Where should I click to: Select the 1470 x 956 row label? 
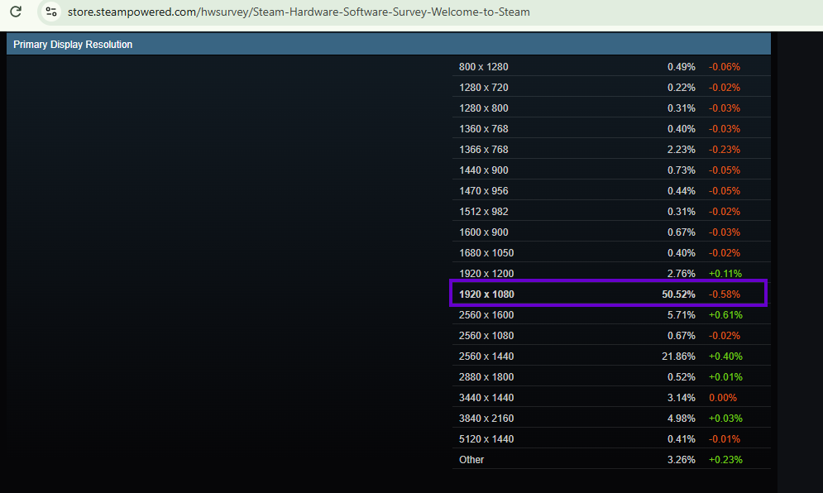point(483,190)
